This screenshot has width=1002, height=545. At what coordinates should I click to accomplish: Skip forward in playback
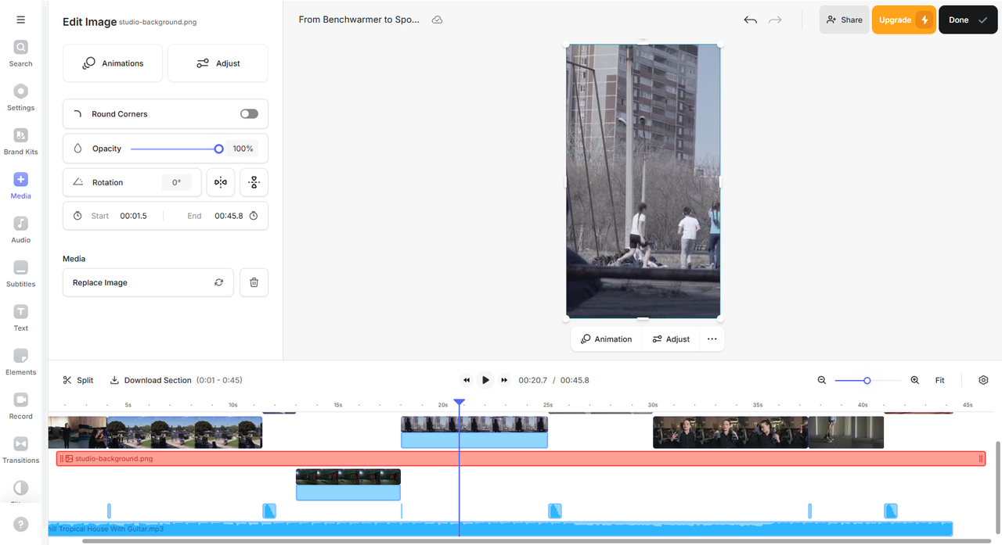click(504, 380)
